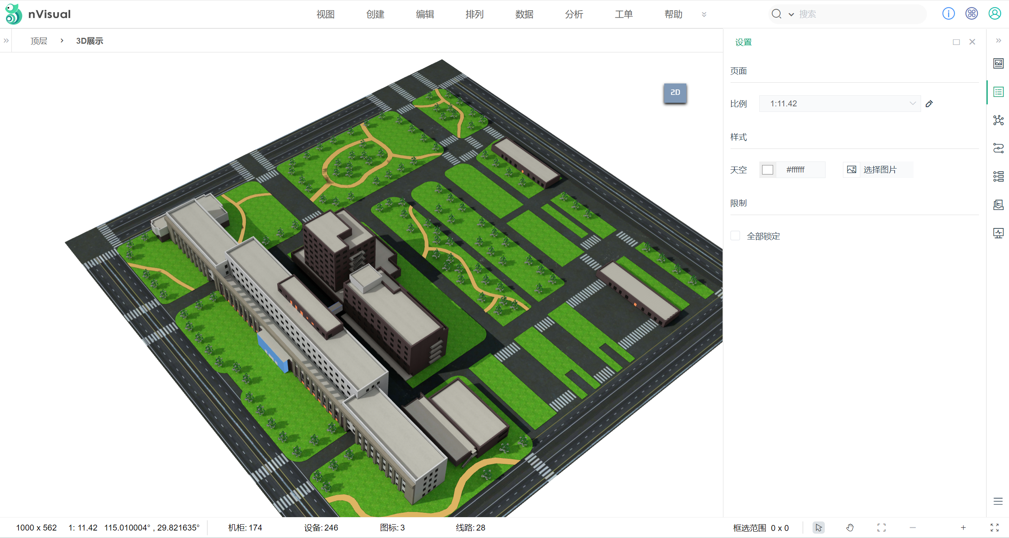
Task: Expand more menu items chevron
Action: (704, 15)
